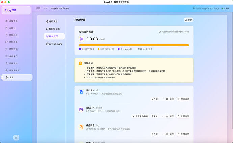The image size is (233, 143).
Task: Click the test breadcrumb
Action: click(x=45, y=8)
